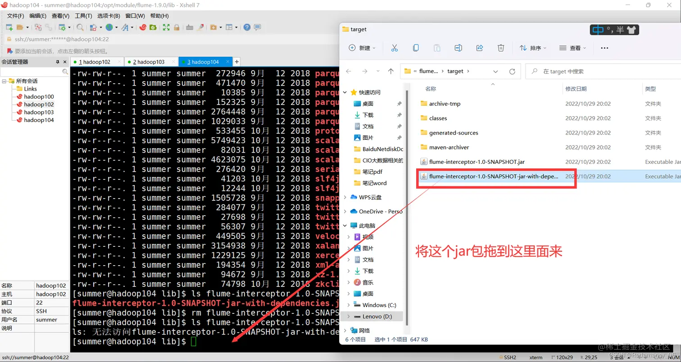The width and height of the screenshot is (681, 362).
Task: Click the Refresh icon beside Explorer address bar
Action: 512,71
